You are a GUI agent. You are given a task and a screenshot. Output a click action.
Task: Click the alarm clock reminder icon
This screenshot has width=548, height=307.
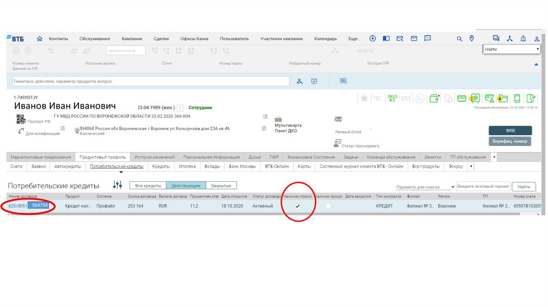click(314, 81)
